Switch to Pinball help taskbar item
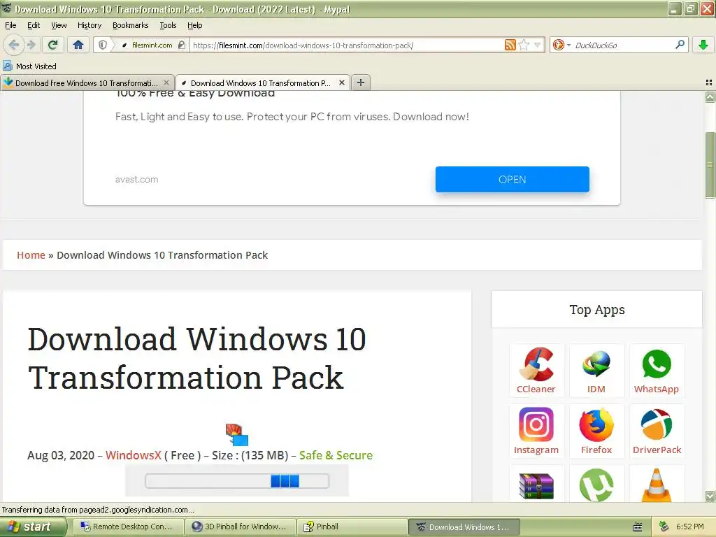Screen dimensions: 716x537 click(352, 527)
